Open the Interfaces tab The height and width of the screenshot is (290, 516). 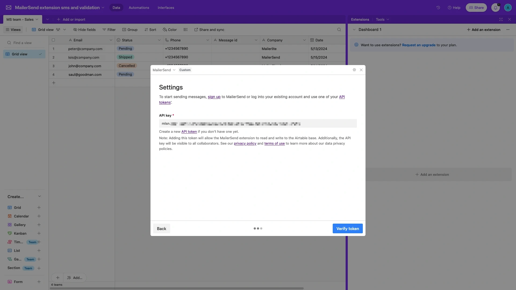click(x=166, y=8)
